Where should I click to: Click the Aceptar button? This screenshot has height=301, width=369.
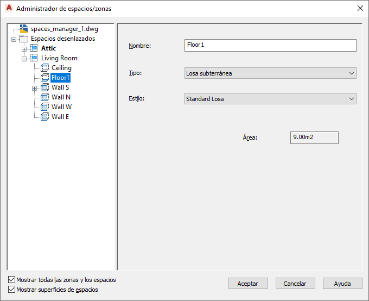tap(248, 283)
